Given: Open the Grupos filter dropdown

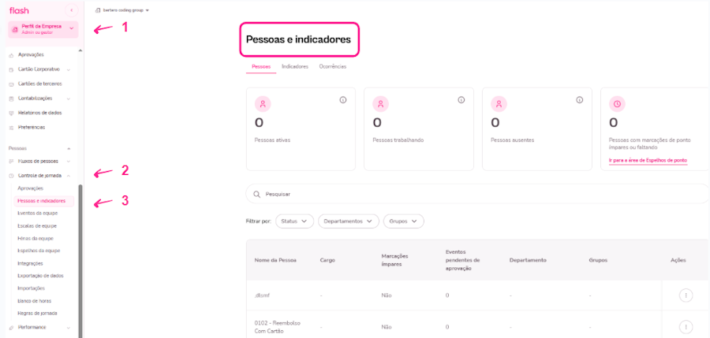Looking at the screenshot, I should click(404, 221).
